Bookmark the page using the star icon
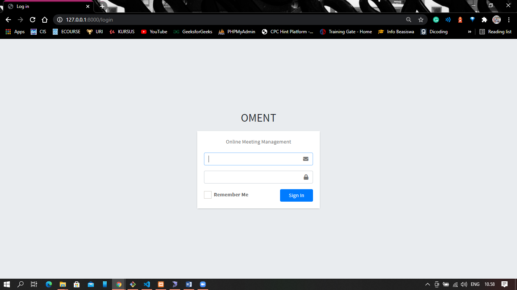This screenshot has height=290, width=517. 421,20
